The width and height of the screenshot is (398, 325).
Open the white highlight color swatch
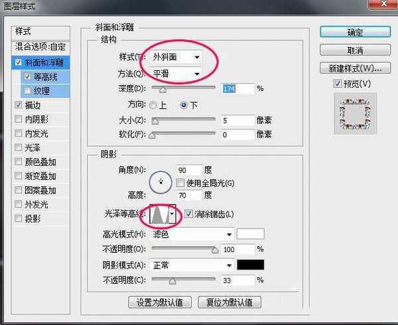251,233
